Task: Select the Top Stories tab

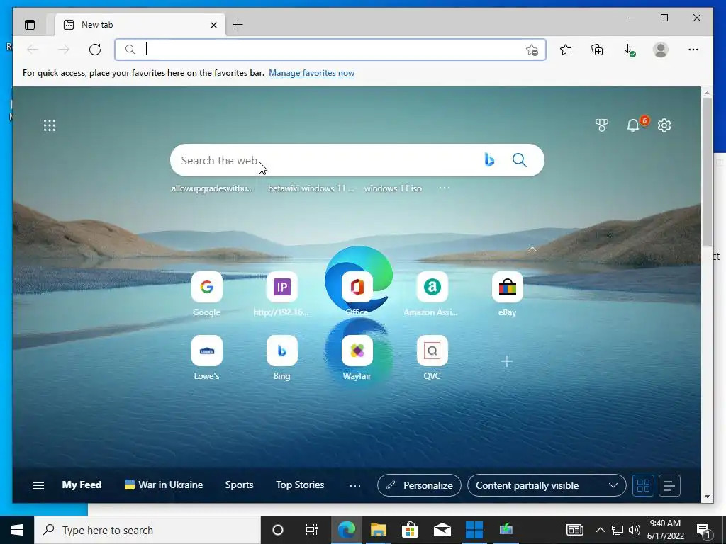Action: (300, 484)
